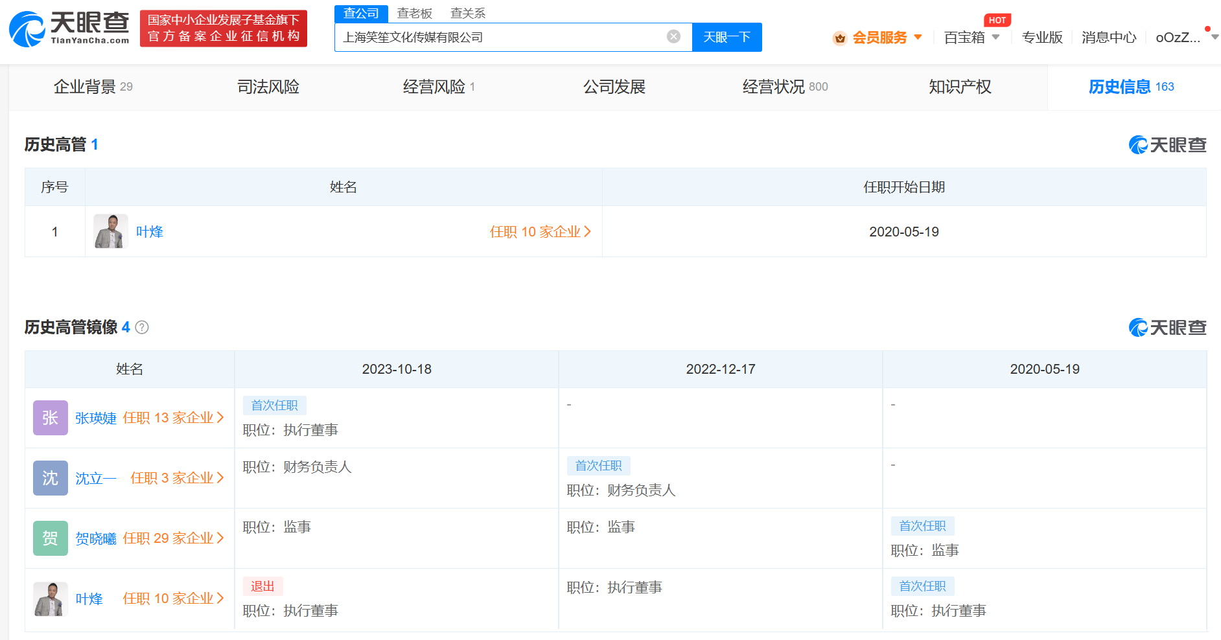Open 张瑛婕 name link

coord(96,418)
